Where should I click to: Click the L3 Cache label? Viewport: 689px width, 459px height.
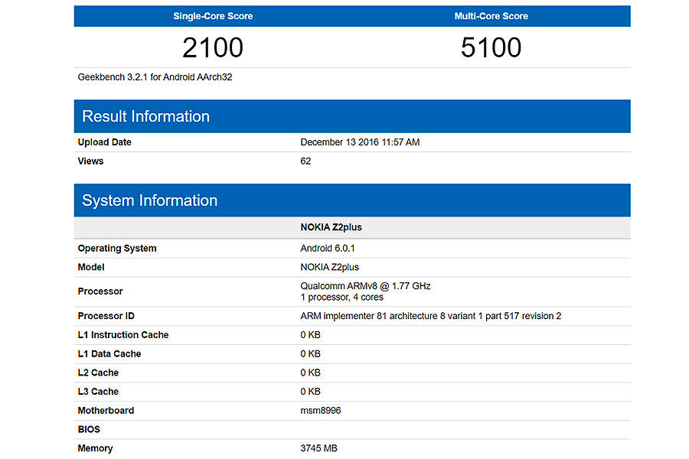[98, 392]
